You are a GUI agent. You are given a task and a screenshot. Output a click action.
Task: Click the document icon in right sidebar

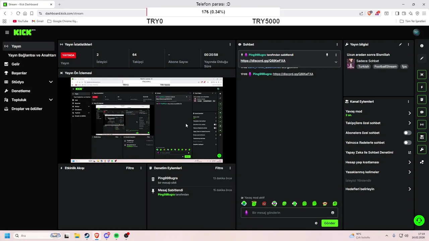(x=422, y=99)
